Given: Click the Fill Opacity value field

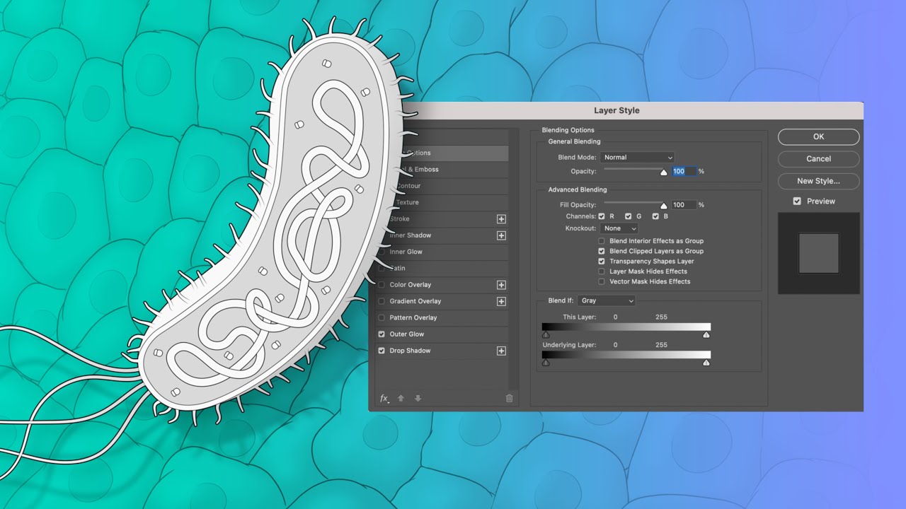Looking at the screenshot, I should pyautogui.click(x=684, y=205).
